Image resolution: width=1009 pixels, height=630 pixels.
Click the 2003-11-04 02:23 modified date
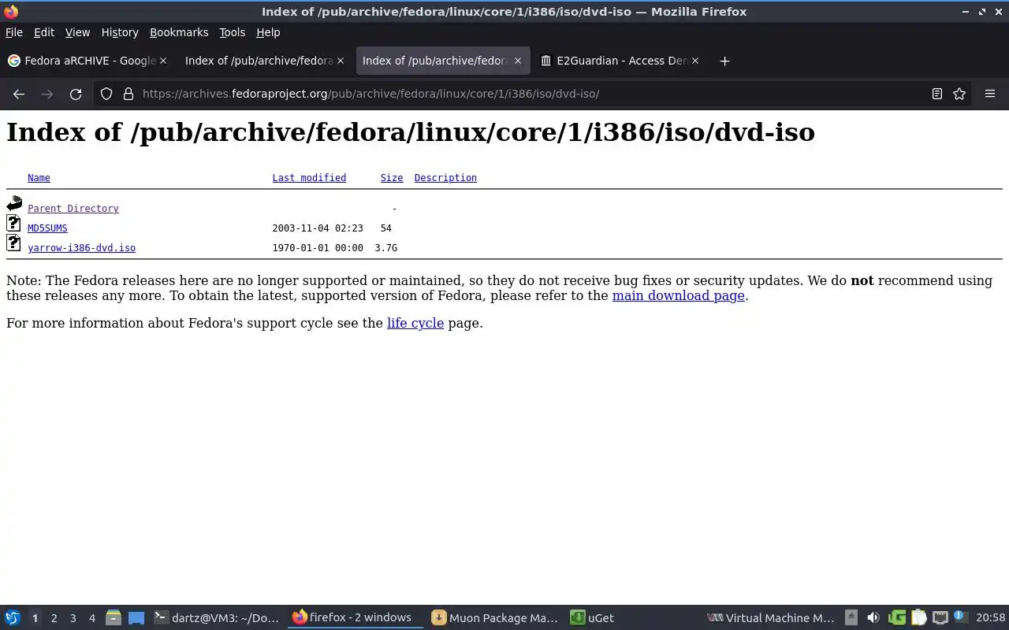click(318, 228)
